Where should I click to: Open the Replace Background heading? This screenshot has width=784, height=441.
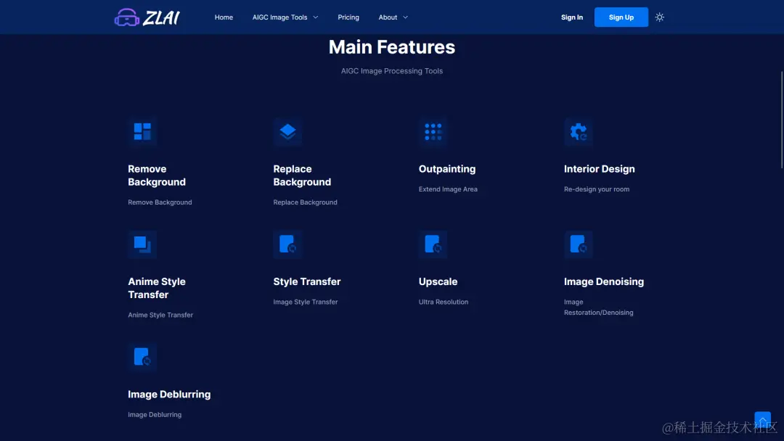[x=302, y=176]
